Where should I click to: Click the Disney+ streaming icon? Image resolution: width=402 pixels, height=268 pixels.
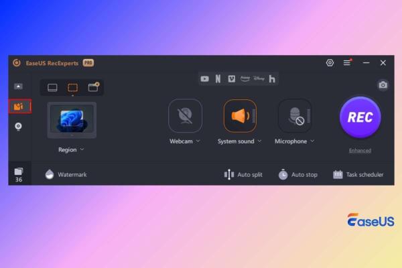(259, 79)
